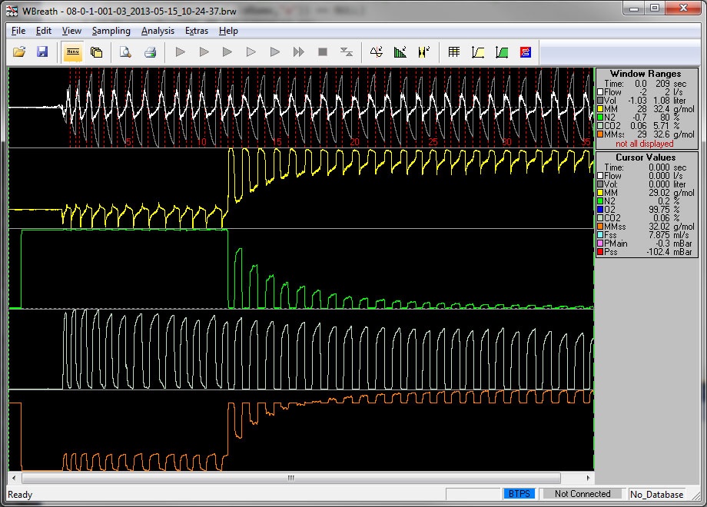Click the printer icon in toolbar
The width and height of the screenshot is (707, 507).
151,52
